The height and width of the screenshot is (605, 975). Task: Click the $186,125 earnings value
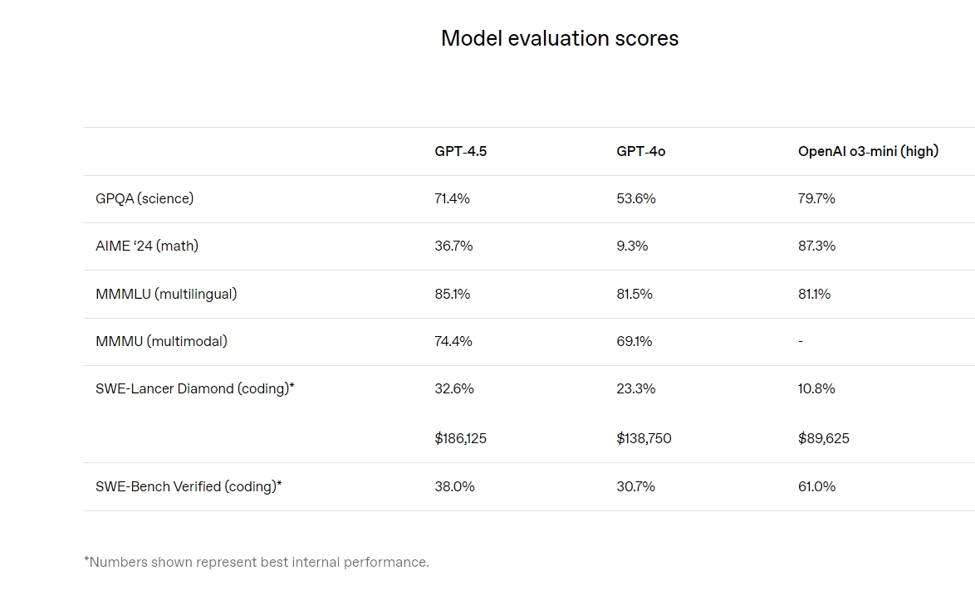coord(460,438)
